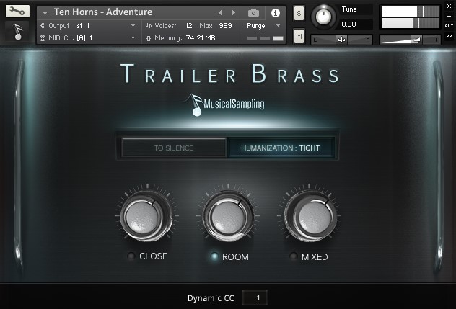This screenshot has height=309, width=456.
Task: Disable the ROOM mic LED toggle
Action: point(214,256)
